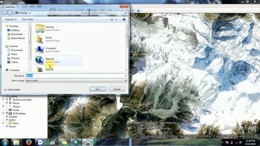
Task: Click the volume speaker tray icon
Action: tap(240, 142)
